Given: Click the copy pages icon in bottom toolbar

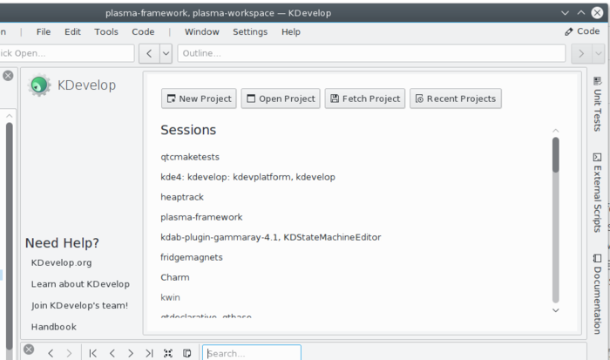Looking at the screenshot, I should 187,353.
